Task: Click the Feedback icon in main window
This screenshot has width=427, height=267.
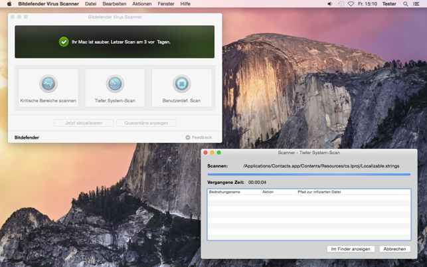Action: (188, 137)
